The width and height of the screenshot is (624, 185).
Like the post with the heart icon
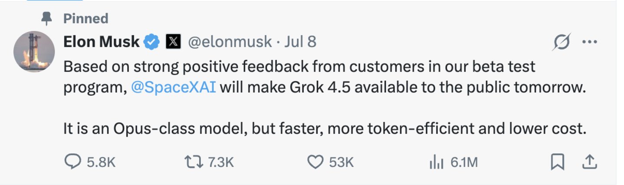pos(315,162)
